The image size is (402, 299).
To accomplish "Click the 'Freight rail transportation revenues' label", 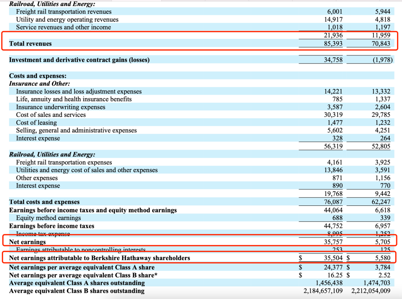I will [x=63, y=11].
